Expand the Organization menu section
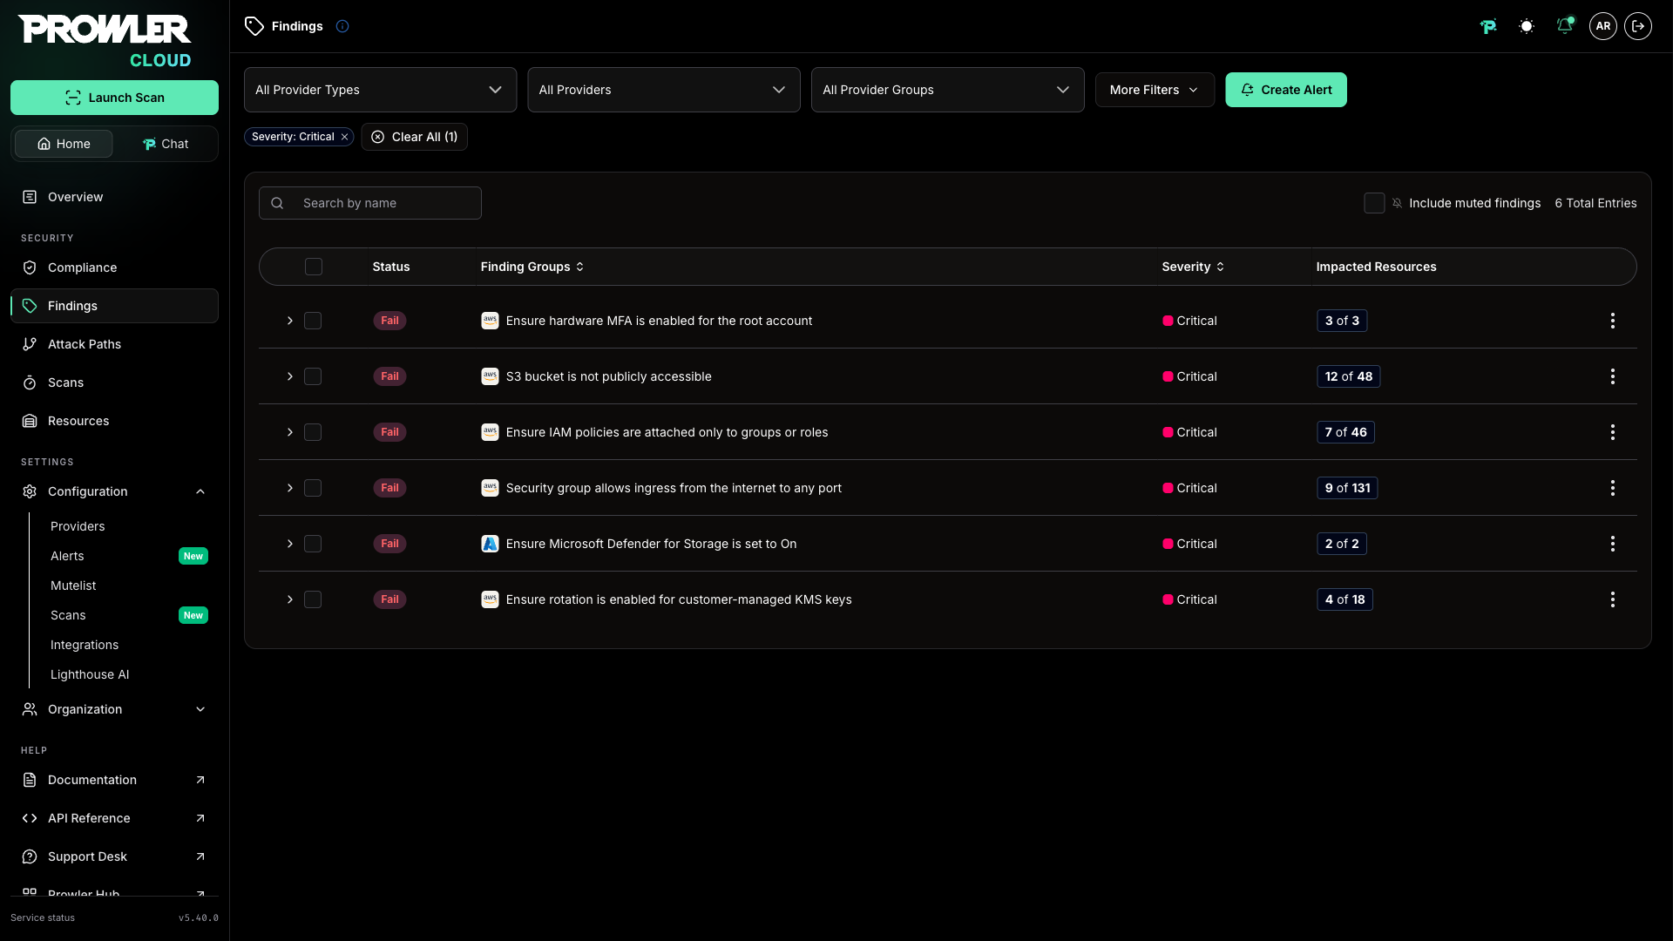Image resolution: width=1673 pixels, height=941 pixels. (x=114, y=709)
